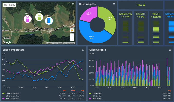Click the magenta Silo C map marker
This screenshot has width=174, height=102.
tap(27, 19)
